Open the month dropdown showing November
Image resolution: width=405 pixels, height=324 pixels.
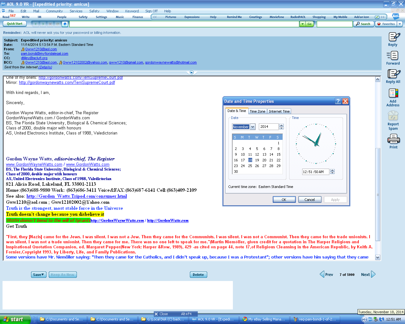(x=253, y=127)
